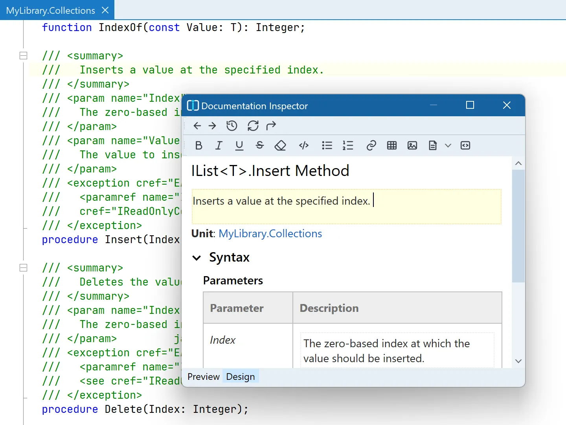The image size is (566, 425).
Task: Insert a code block with the boxed code icon
Action: coord(465,145)
